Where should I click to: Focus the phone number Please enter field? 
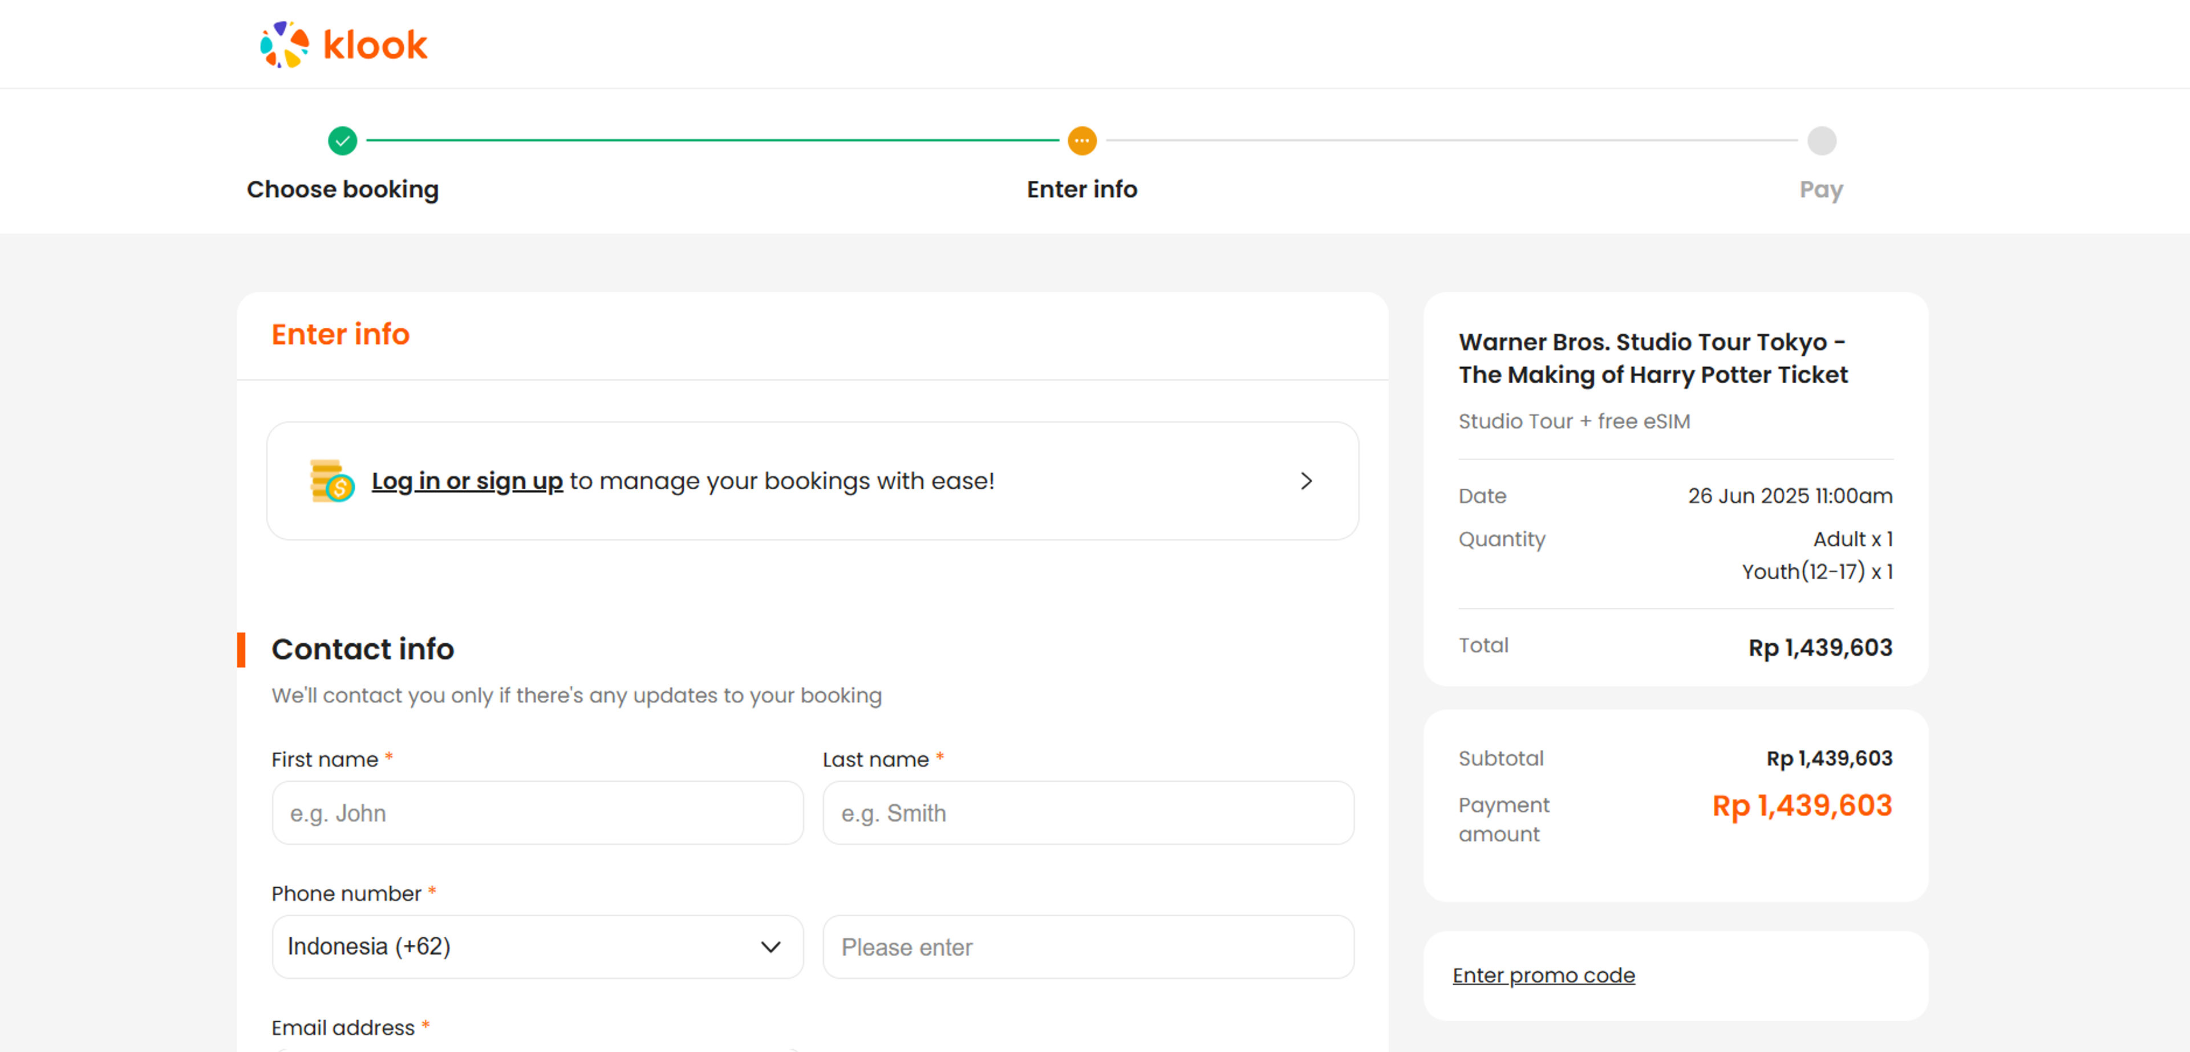coord(1088,947)
